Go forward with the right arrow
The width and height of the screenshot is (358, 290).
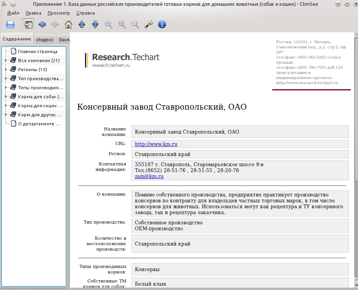55,24
